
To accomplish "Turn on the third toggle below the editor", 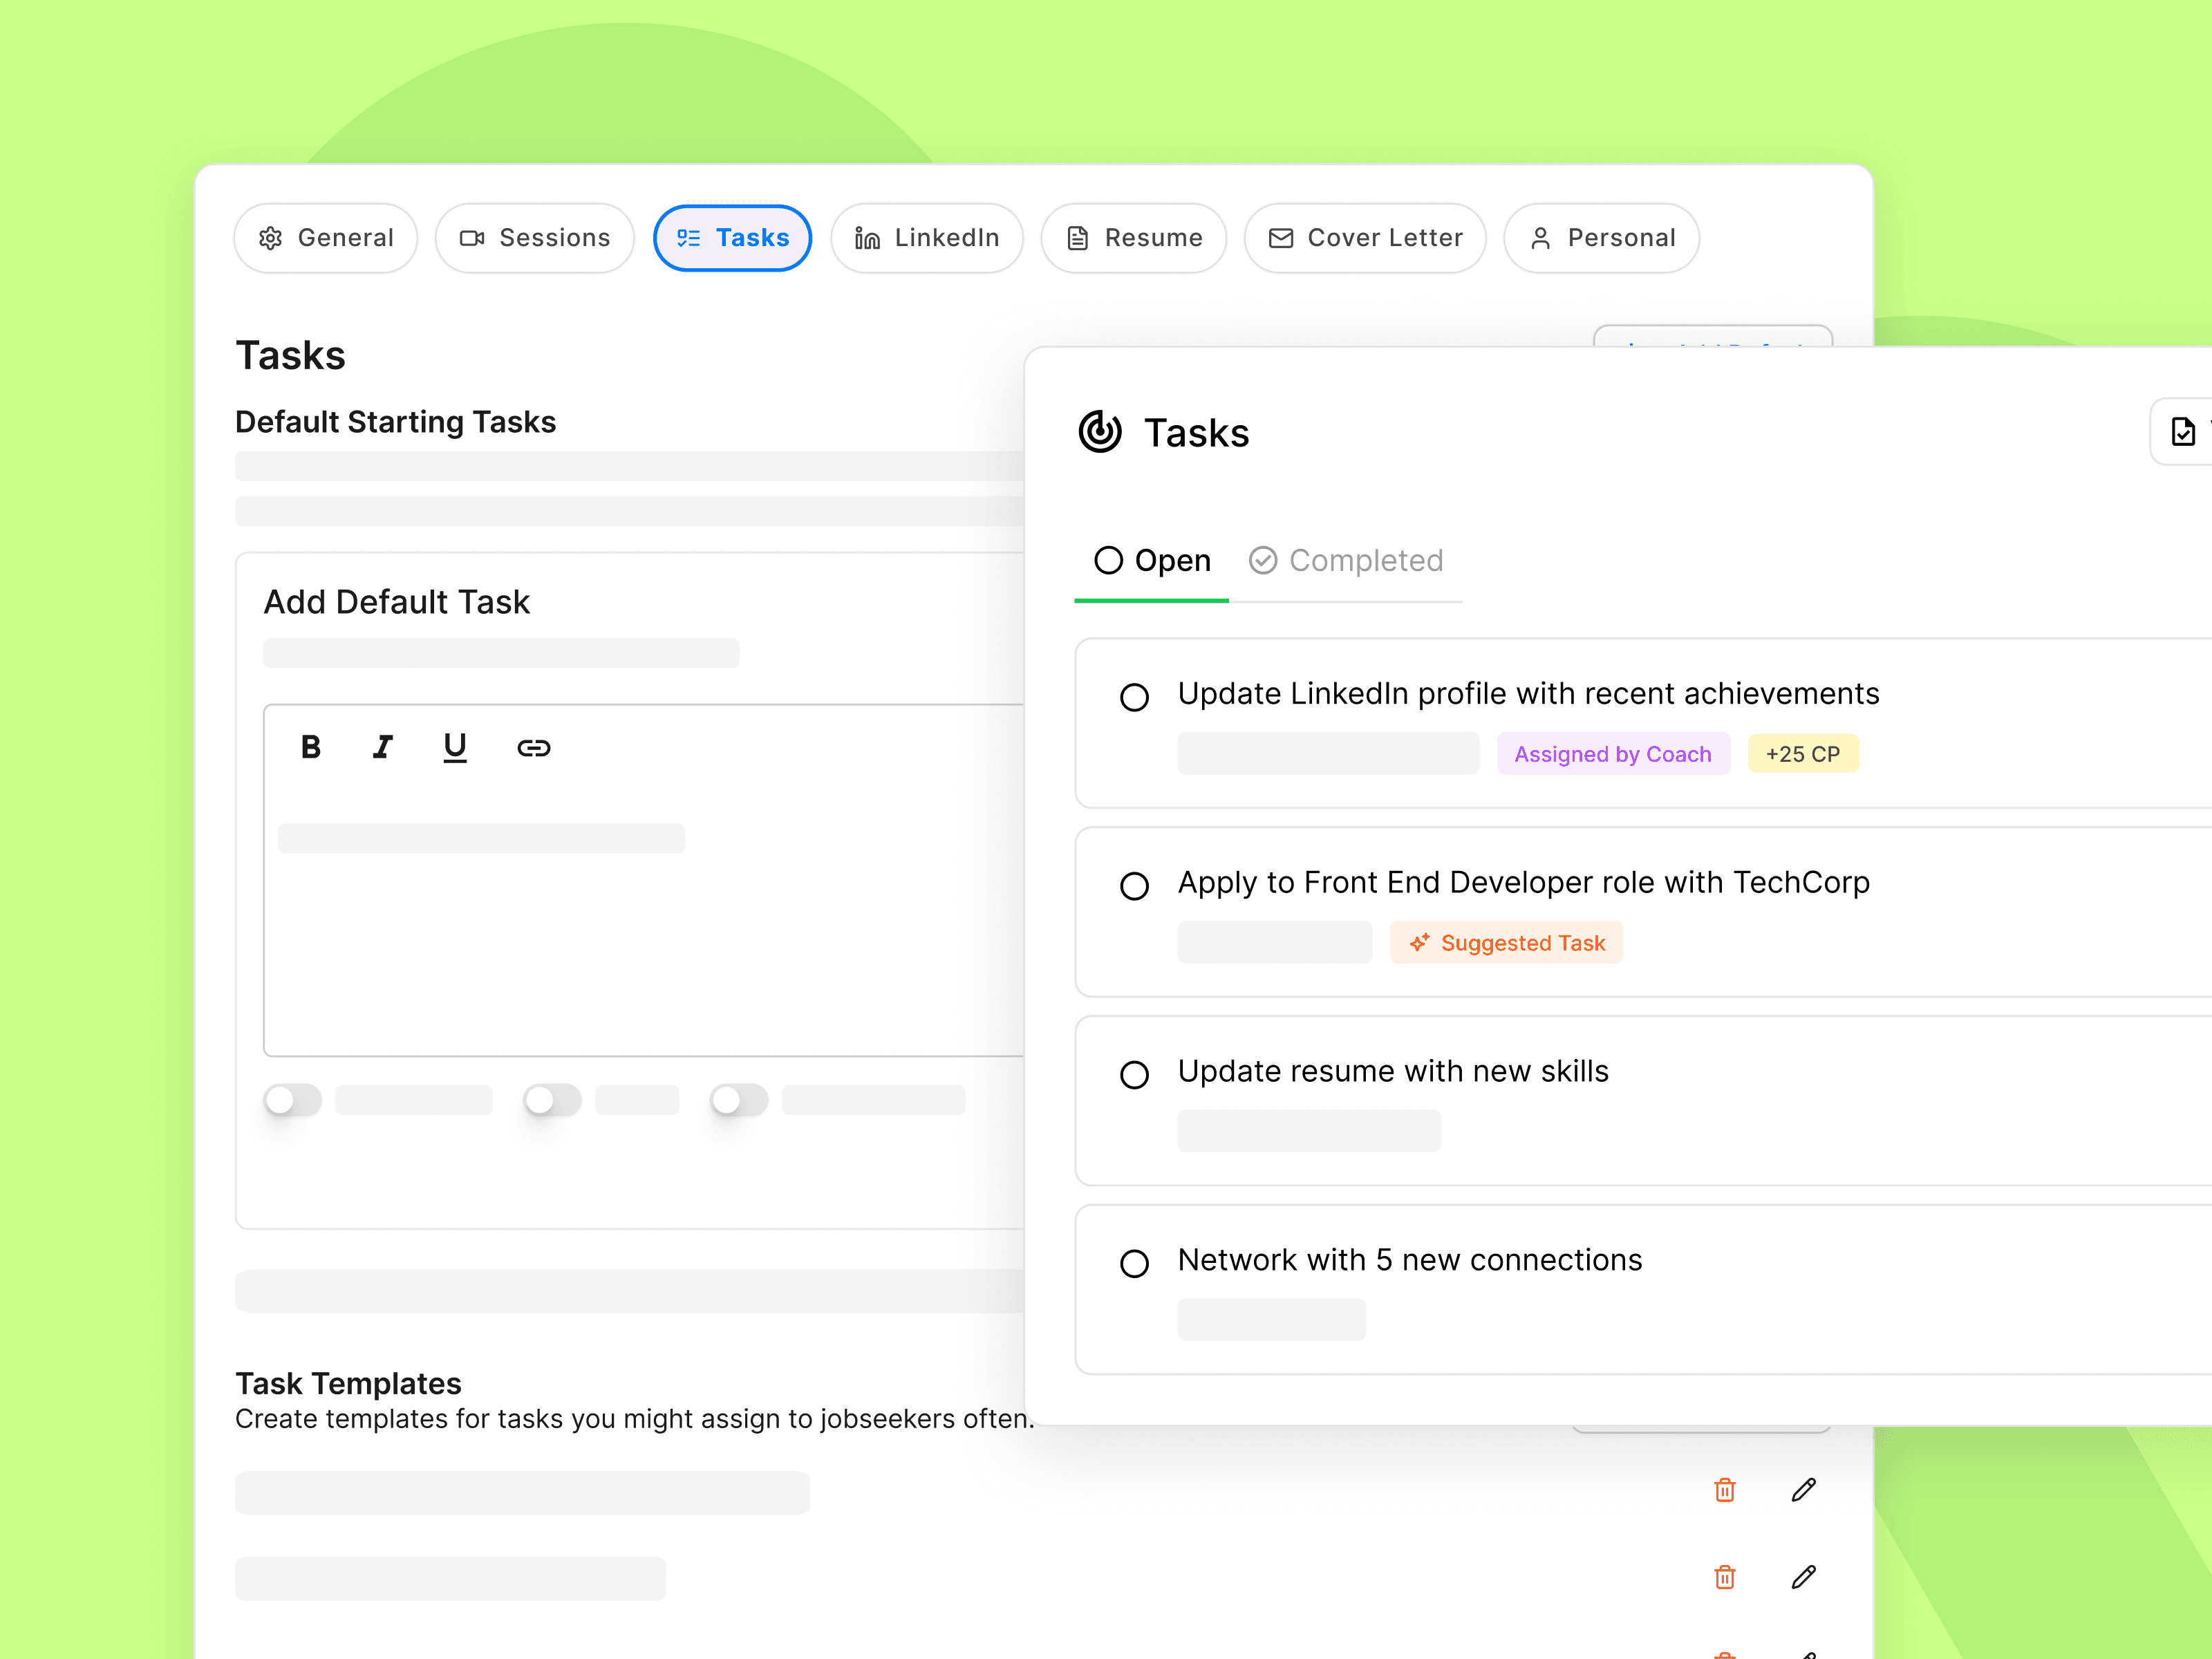I will click(x=739, y=1100).
